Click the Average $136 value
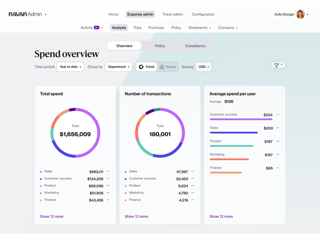Viewport: 320px width, 240px height. [x=229, y=102]
